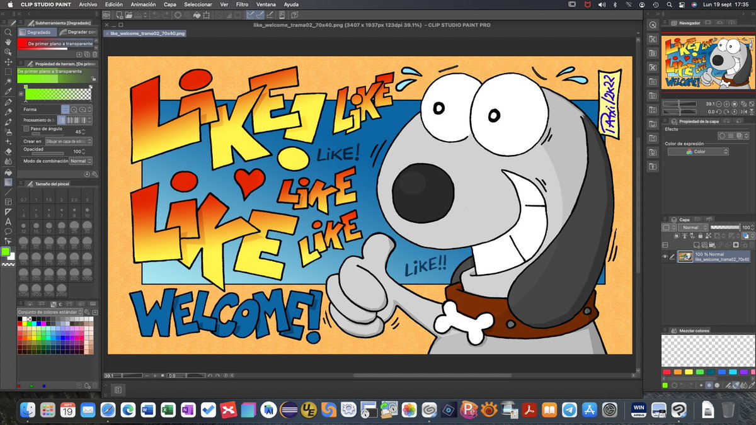The width and height of the screenshot is (756, 425).
Task: Toggle snap to ruler in command bar
Action: pos(249,14)
